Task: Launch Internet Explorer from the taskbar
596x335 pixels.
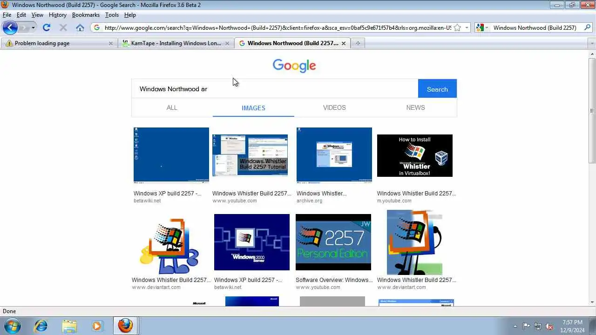Action: point(41,326)
